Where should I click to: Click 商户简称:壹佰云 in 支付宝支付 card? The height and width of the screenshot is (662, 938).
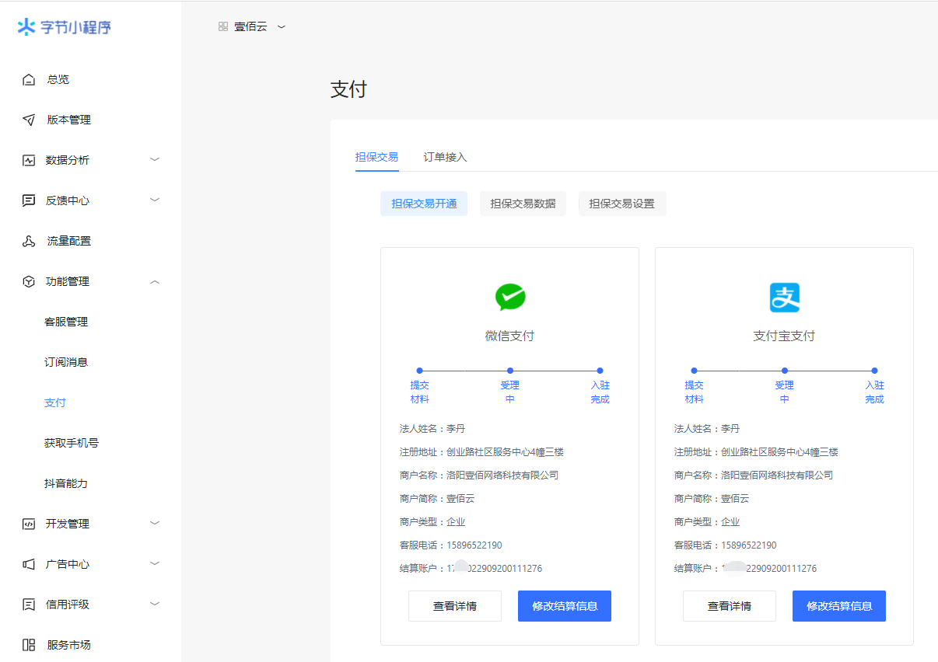pyautogui.click(x=712, y=498)
